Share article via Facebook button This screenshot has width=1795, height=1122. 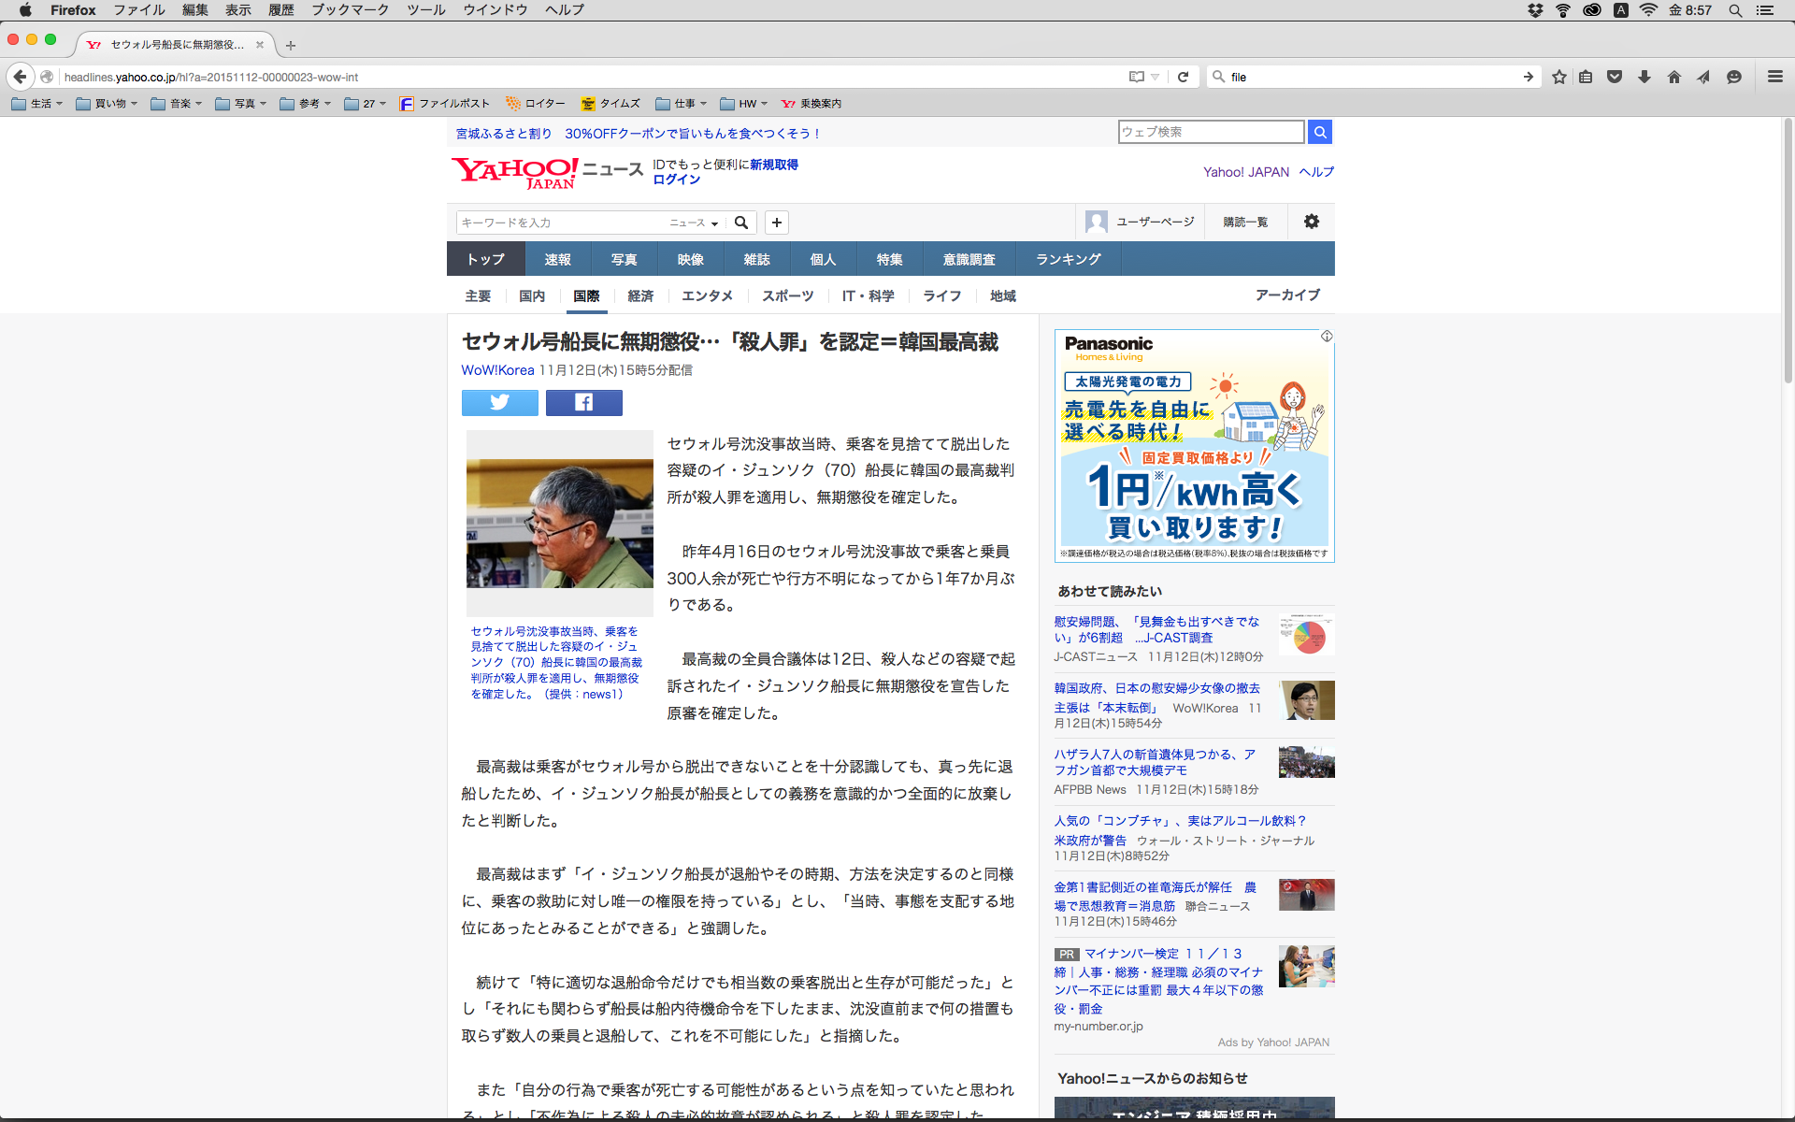(x=583, y=403)
